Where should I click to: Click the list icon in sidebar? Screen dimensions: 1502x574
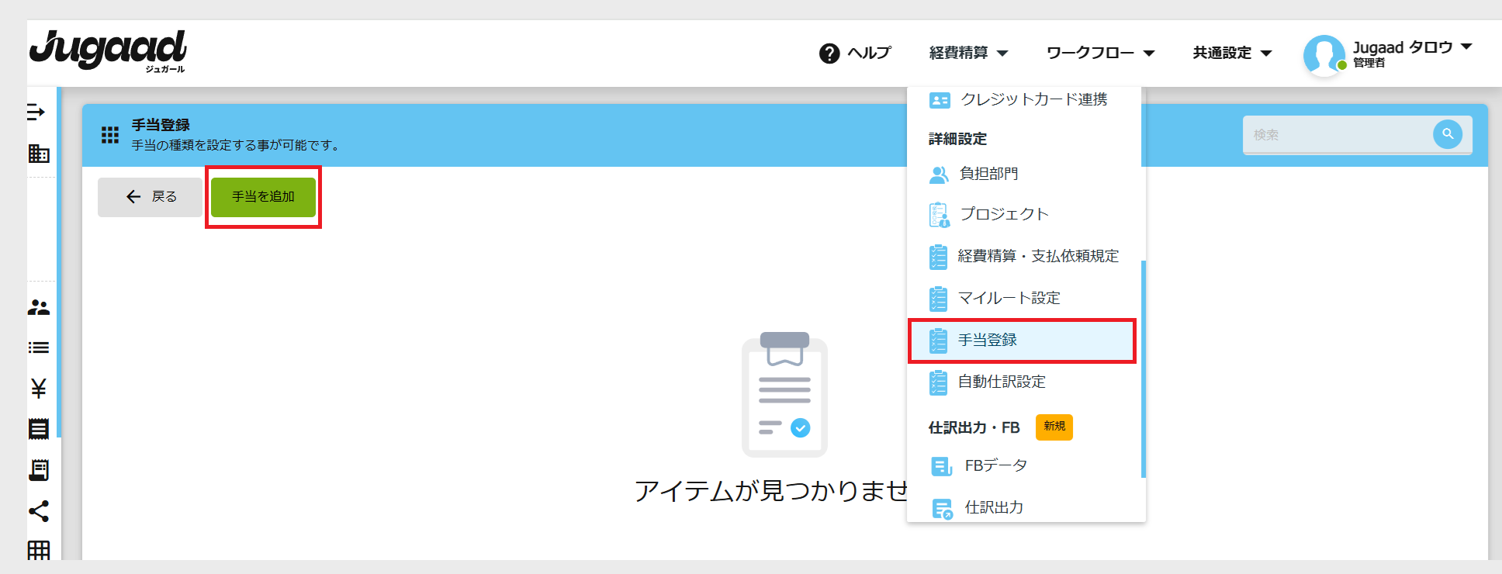pos(39,348)
